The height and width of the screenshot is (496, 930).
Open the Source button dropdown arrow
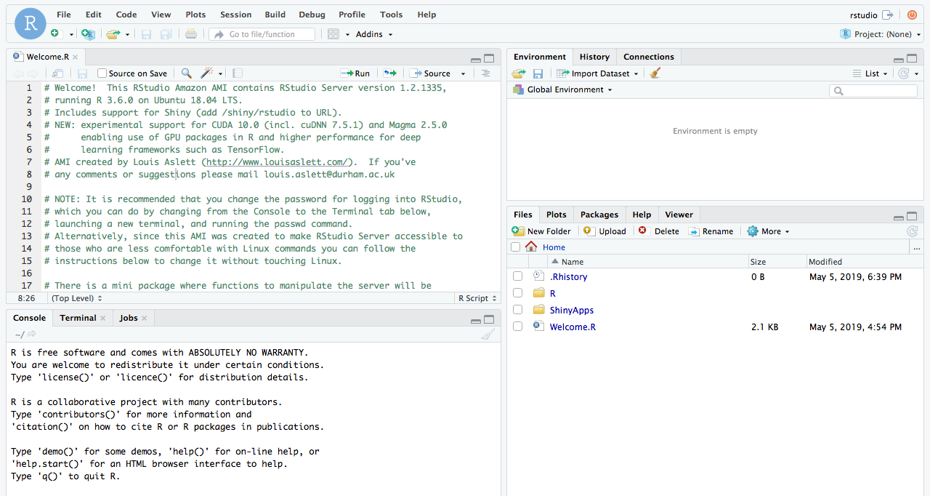click(463, 73)
